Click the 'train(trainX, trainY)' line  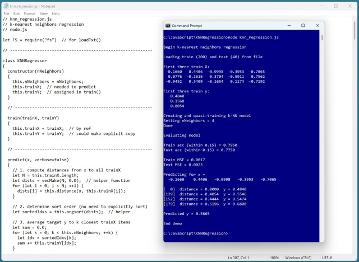(x=33, y=118)
